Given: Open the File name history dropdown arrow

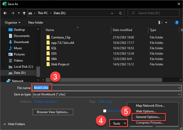Looking at the screenshot, I should tap(179, 88).
